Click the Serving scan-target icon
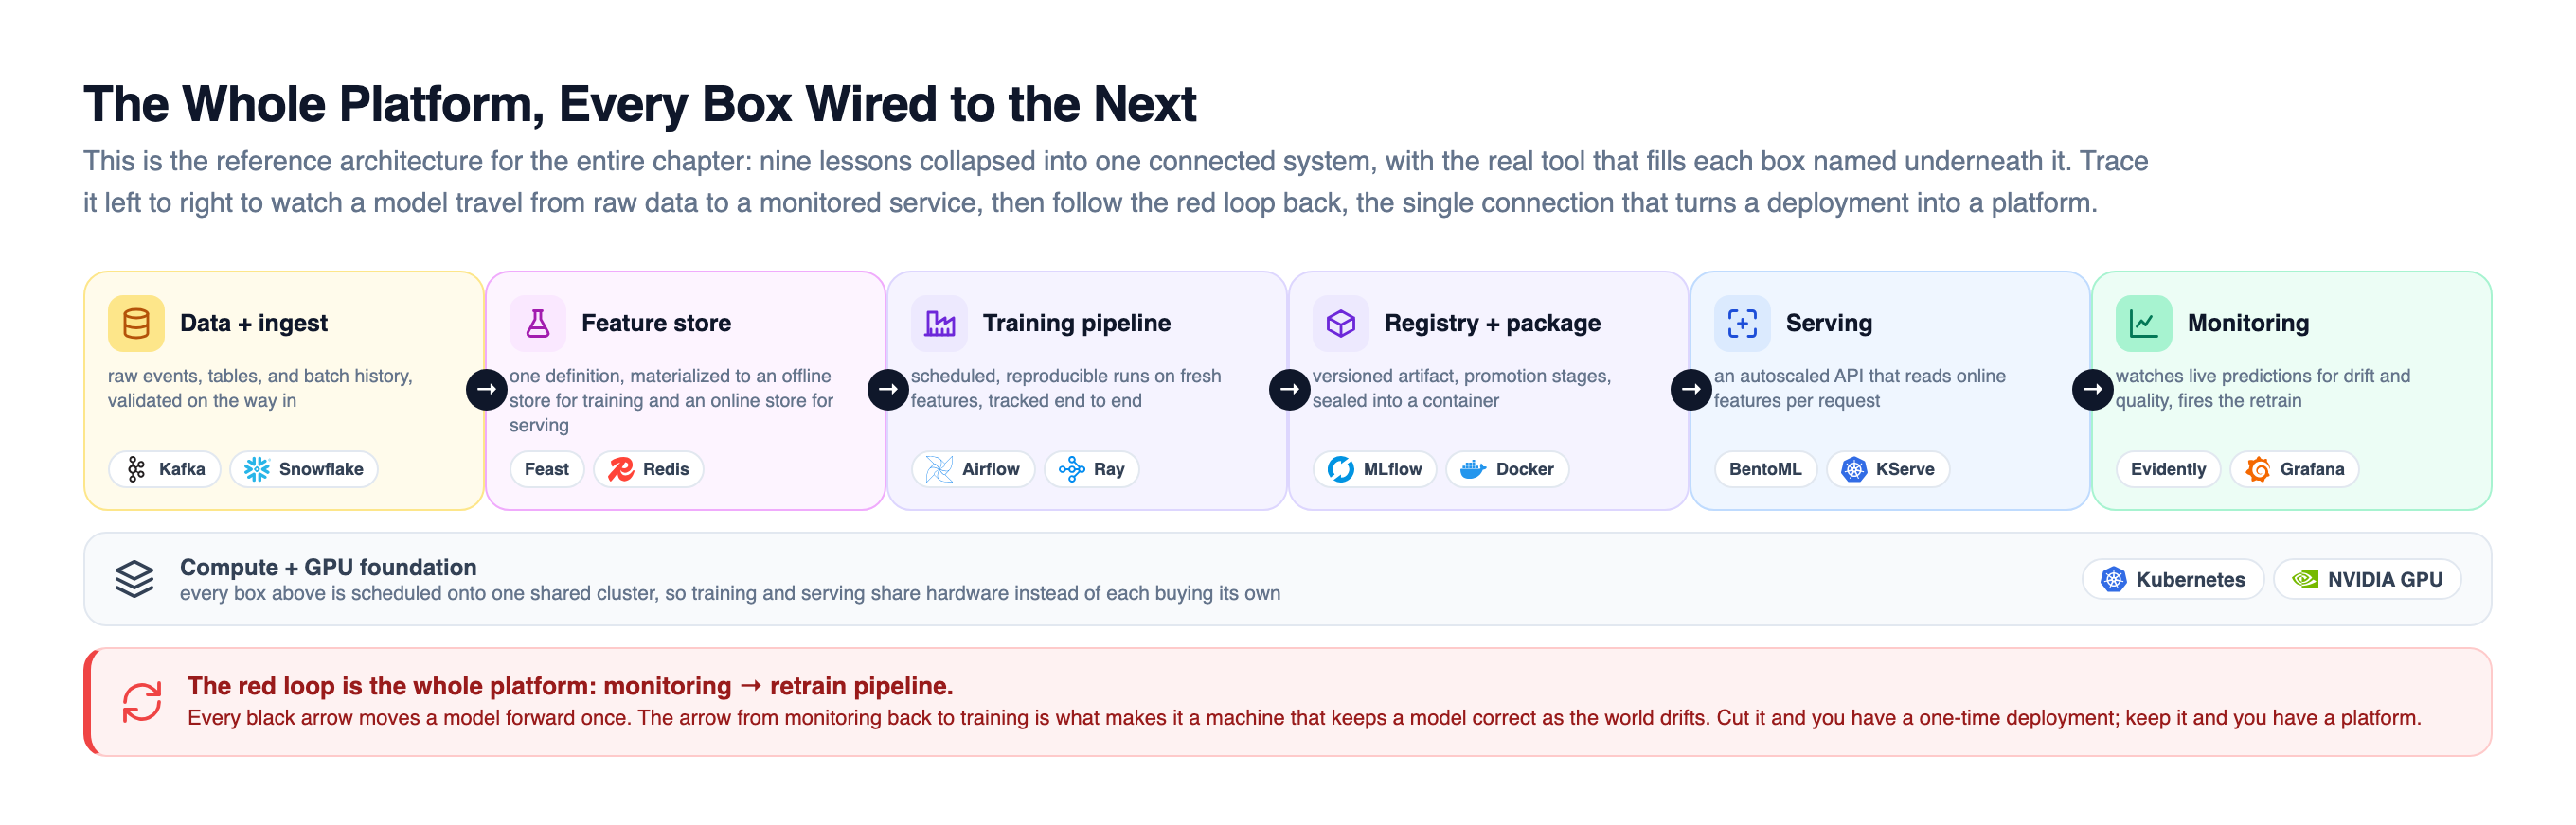 (x=1742, y=323)
